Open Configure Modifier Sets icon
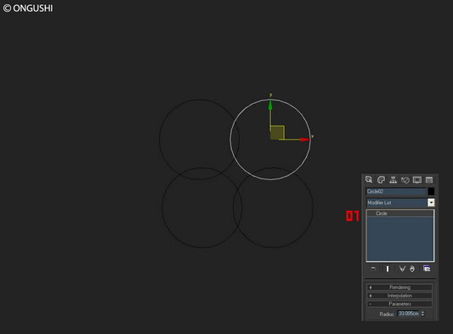Screen dimensions: 453x334 point(427,269)
